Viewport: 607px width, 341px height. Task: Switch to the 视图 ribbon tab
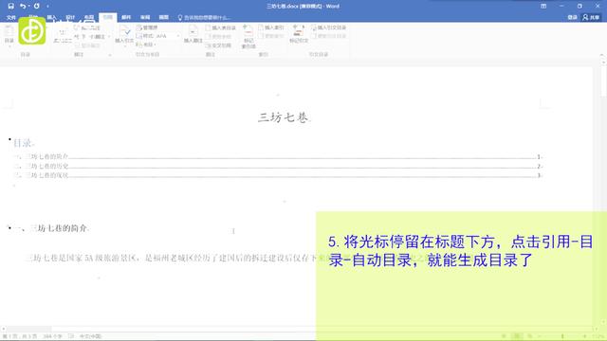click(164, 17)
